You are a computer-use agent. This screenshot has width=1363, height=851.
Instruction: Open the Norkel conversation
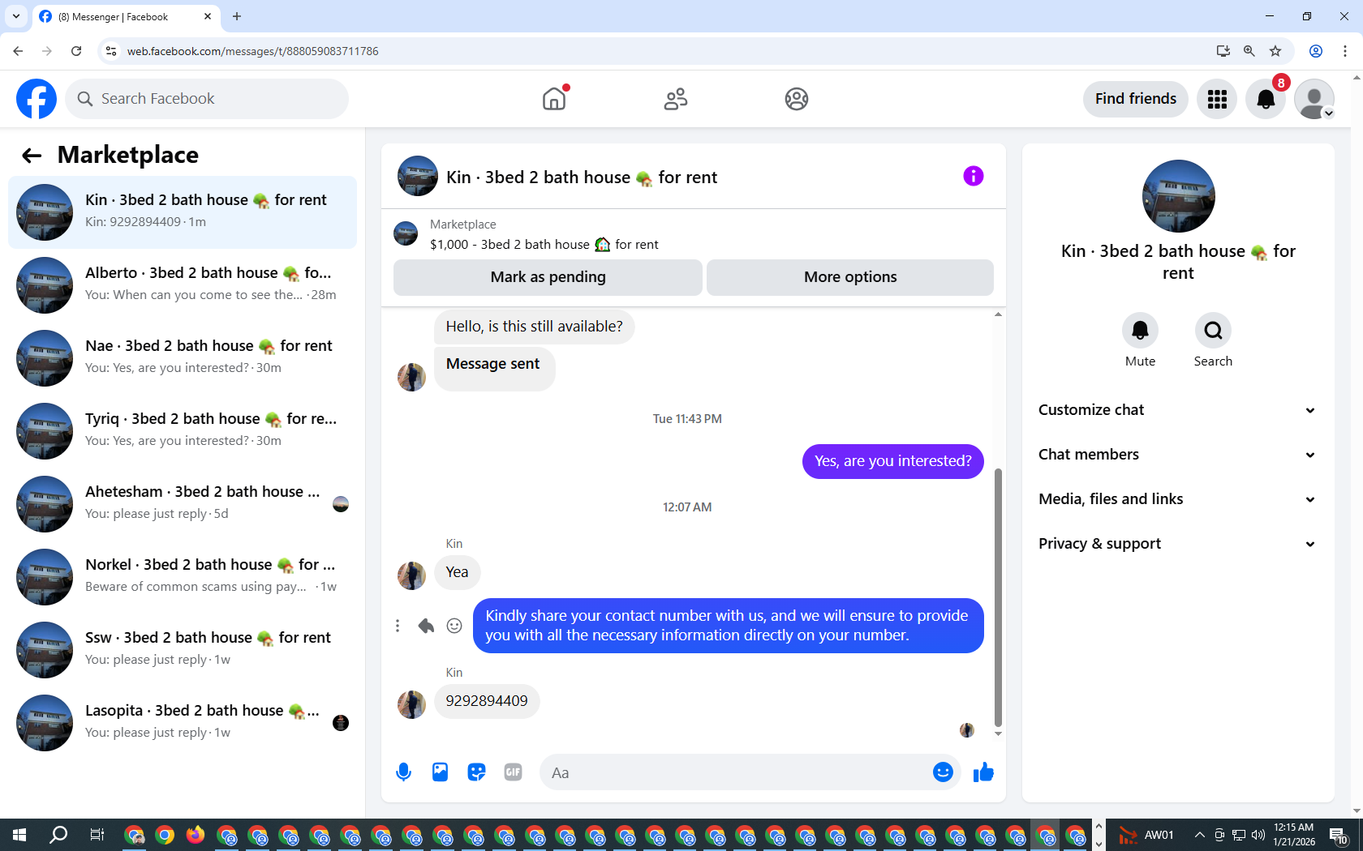point(183,577)
